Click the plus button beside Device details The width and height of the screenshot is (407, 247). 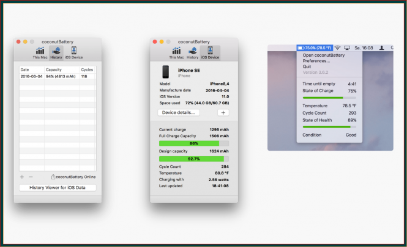[x=223, y=113]
